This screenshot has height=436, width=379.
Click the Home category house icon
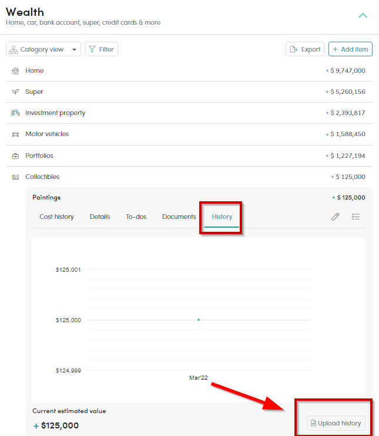coord(16,71)
